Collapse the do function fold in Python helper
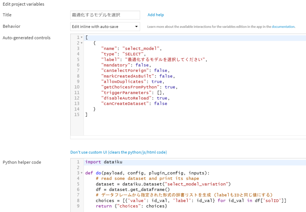Image resolution: width=306 pixels, height=212 pixels. point(81,173)
